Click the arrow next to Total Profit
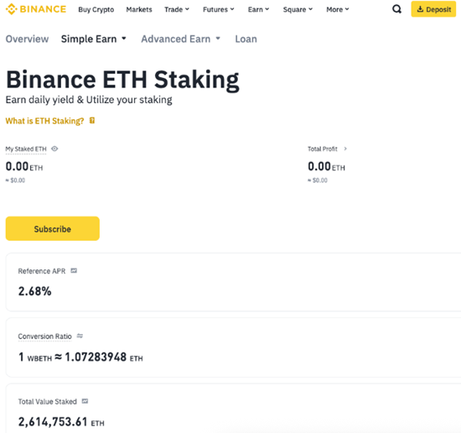This screenshot has width=461, height=433. [x=345, y=149]
